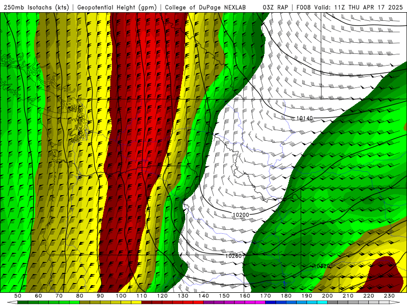
Task: Click the 10200 height contour label
Action: click(241, 215)
